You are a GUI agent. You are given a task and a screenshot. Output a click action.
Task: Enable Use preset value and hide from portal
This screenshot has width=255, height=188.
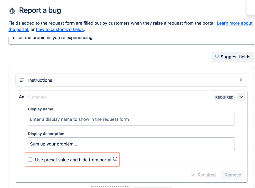pyautogui.click(x=30, y=160)
